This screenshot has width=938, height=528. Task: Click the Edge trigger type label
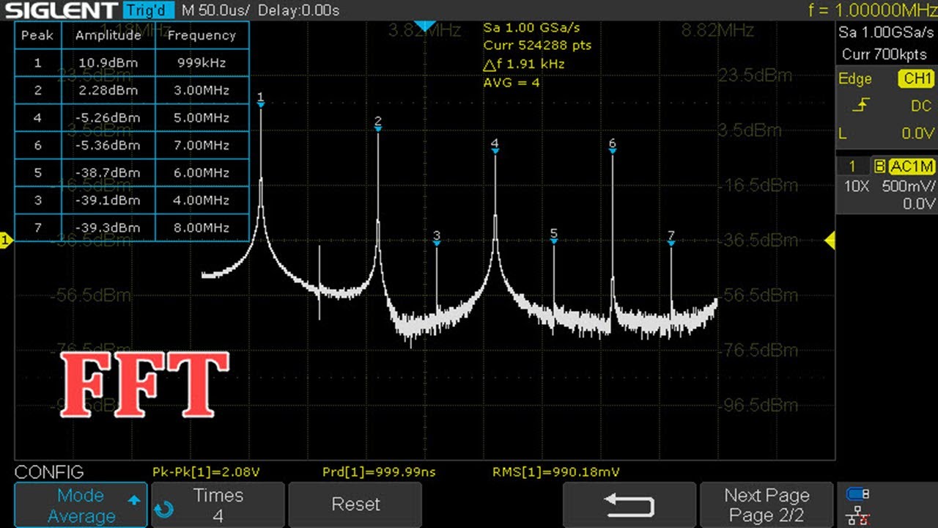coord(855,79)
